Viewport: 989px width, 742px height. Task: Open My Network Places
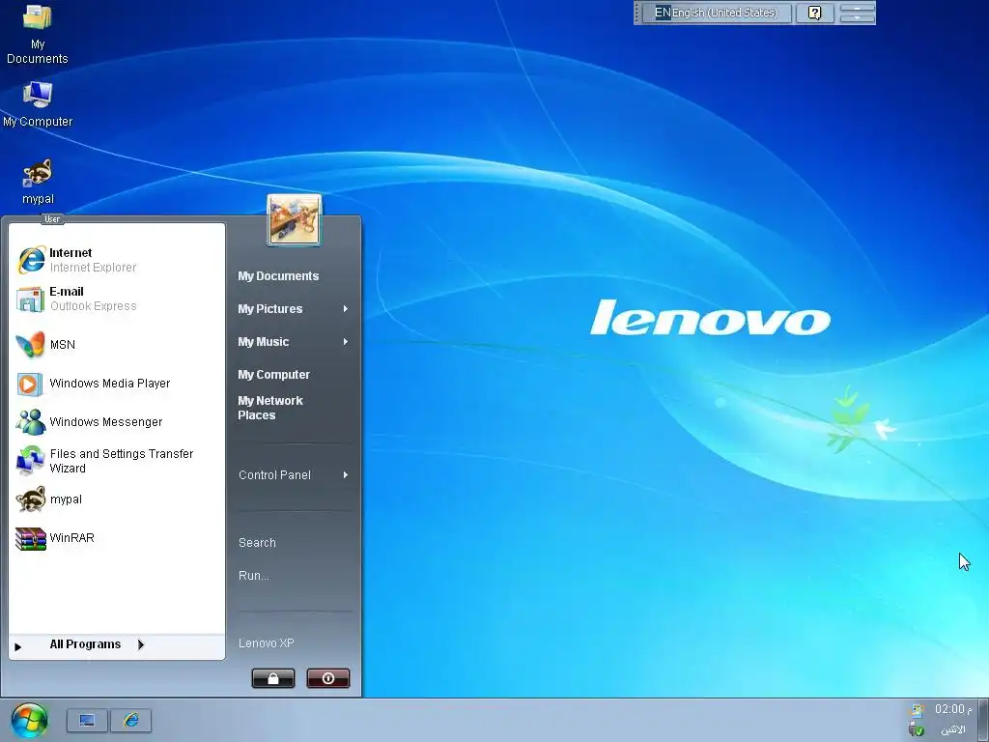(270, 408)
